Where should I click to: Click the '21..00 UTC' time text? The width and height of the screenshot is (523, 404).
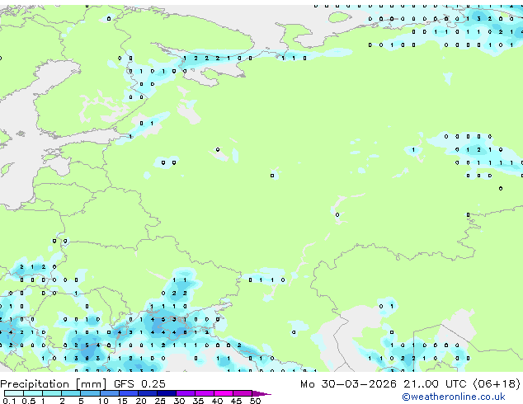pos(435,384)
